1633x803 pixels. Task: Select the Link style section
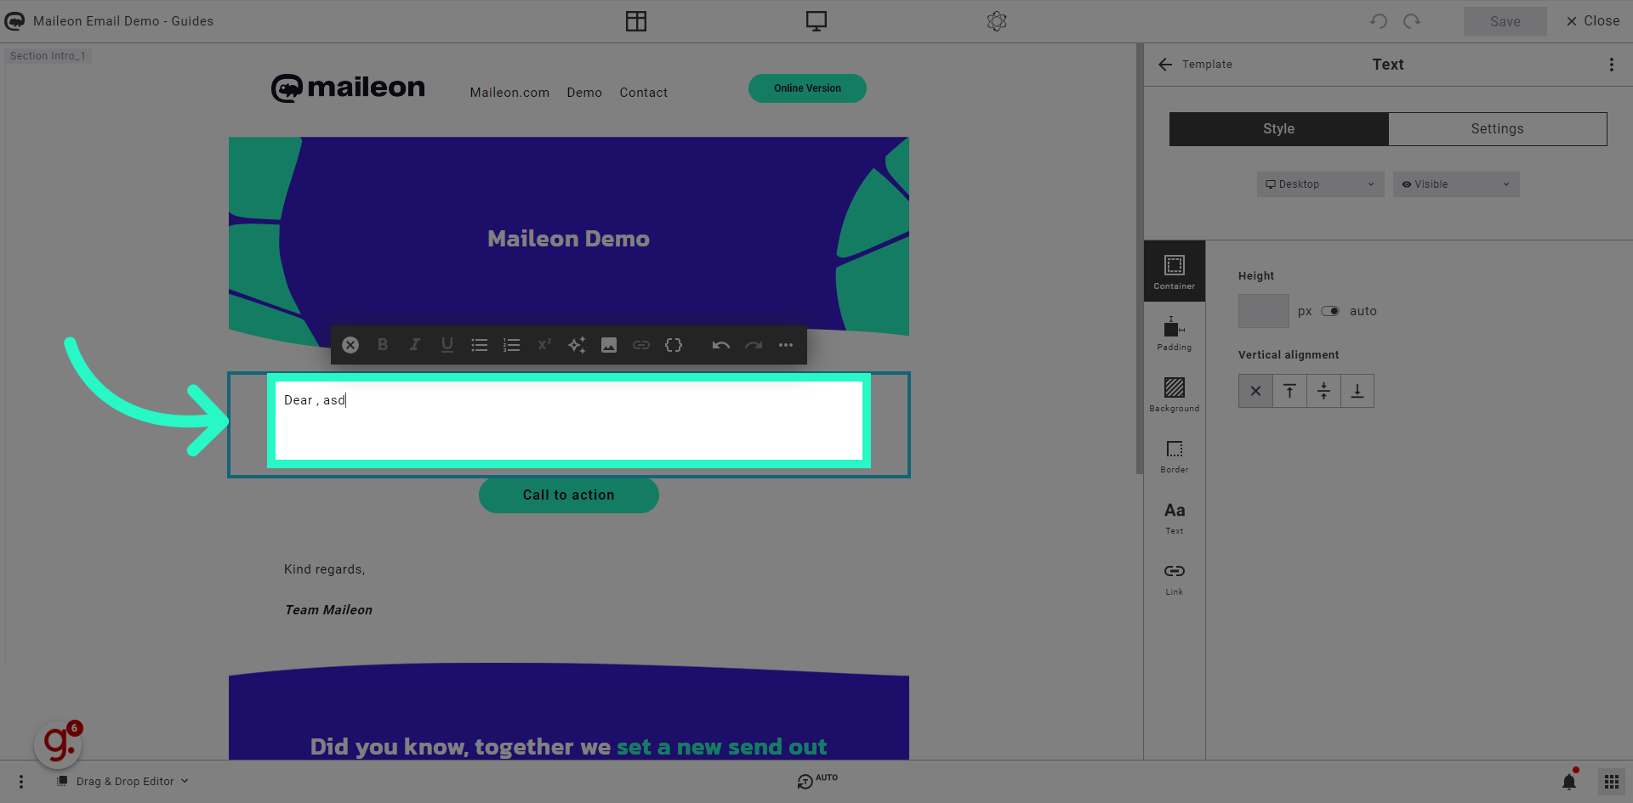click(1175, 578)
